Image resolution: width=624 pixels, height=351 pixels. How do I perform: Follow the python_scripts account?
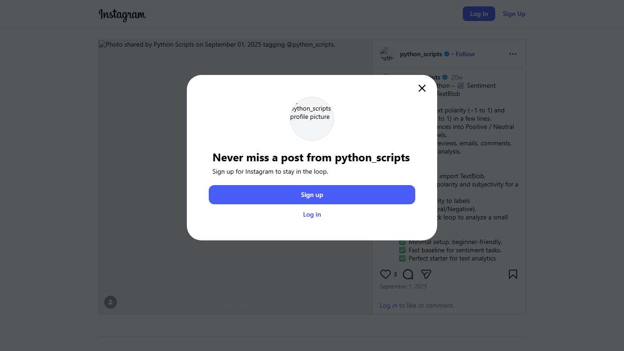pyautogui.click(x=465, y=54)
